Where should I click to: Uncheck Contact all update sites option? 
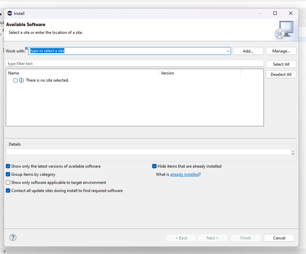[x=8, y=191]
